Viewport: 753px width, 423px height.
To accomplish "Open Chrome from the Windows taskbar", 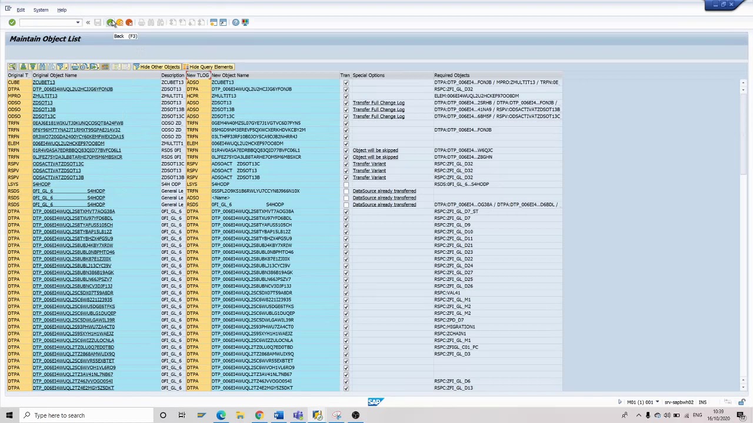I will [259, 415].
